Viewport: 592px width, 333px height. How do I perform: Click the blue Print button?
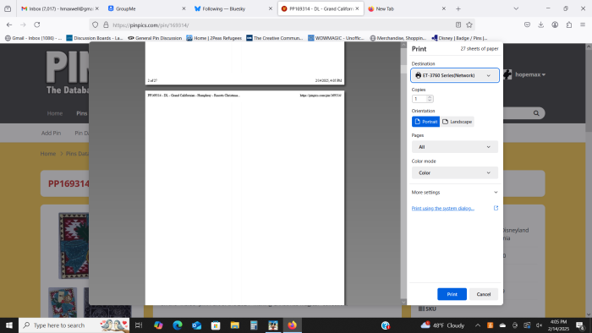[x=452, y=294]
